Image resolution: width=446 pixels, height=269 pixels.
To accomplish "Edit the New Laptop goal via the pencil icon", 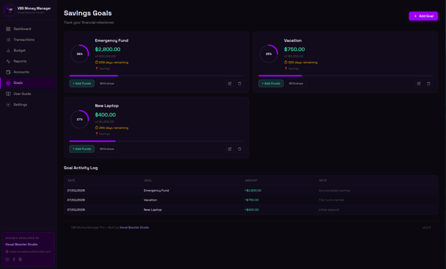I will click(x=230, y=149).
